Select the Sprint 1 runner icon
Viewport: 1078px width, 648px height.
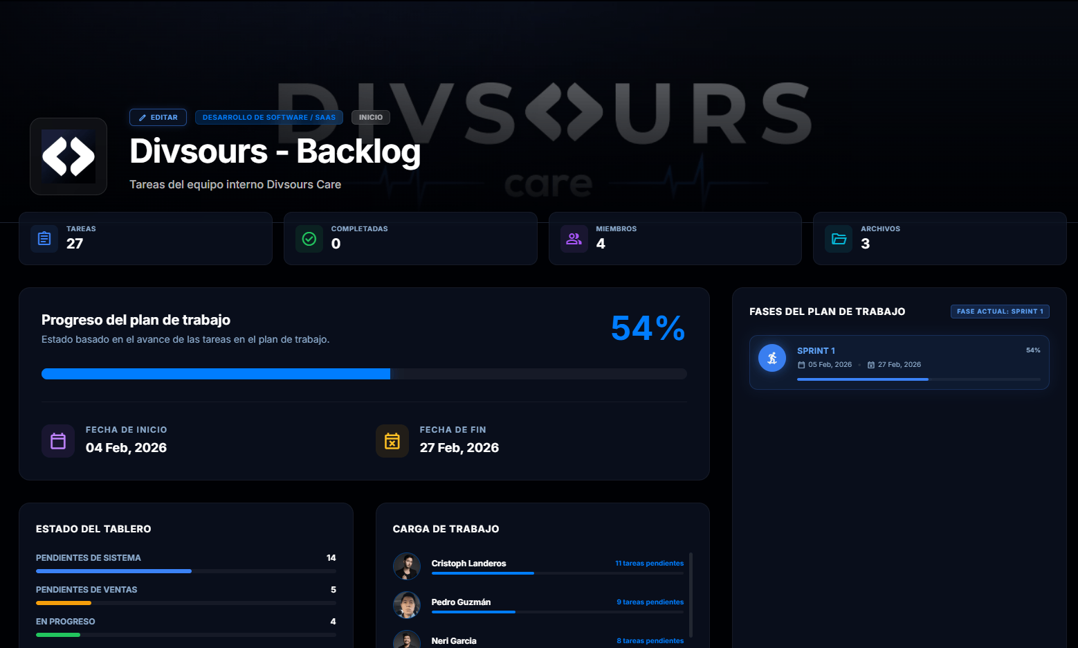(x=772, y=358)
